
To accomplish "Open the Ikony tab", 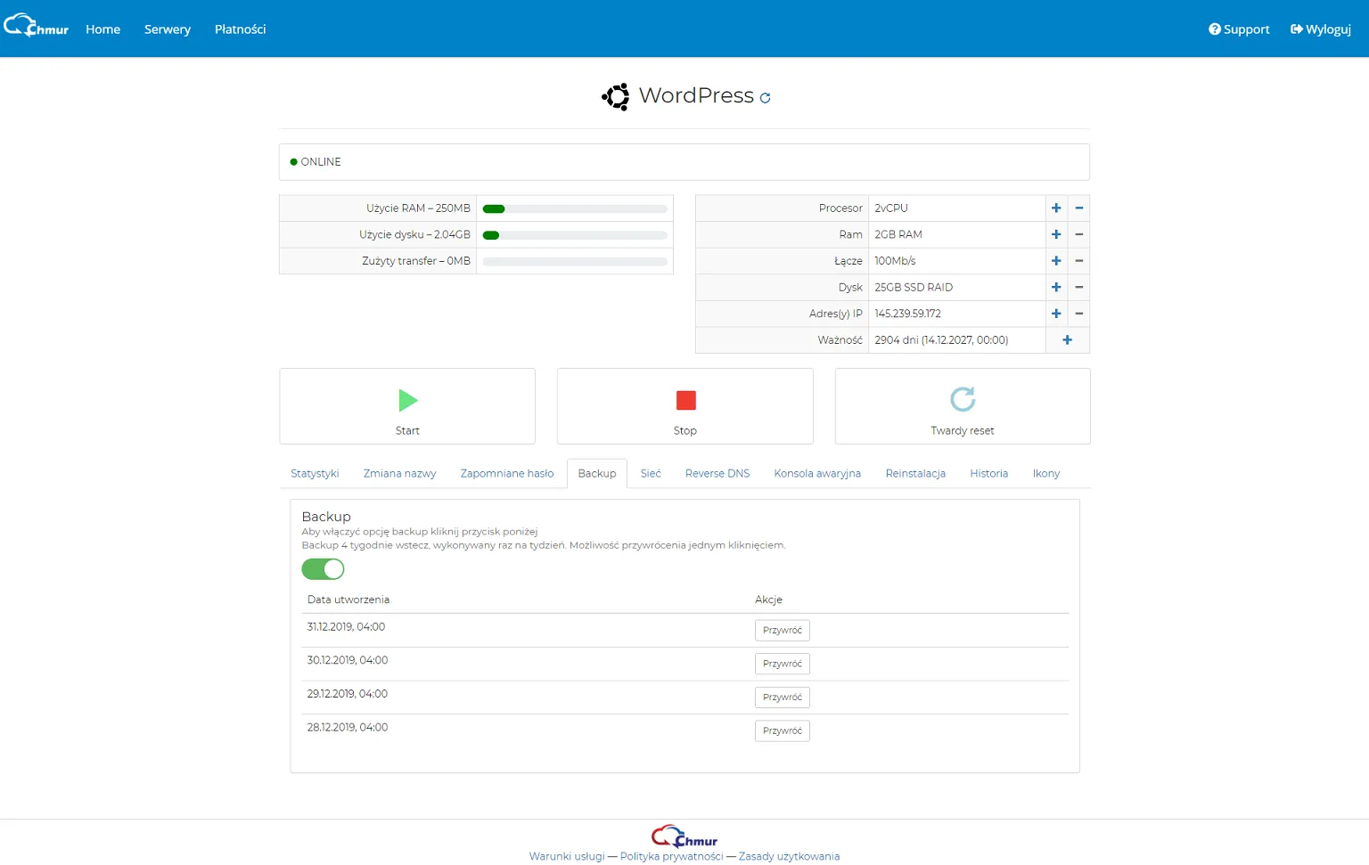I will 1046,474.
